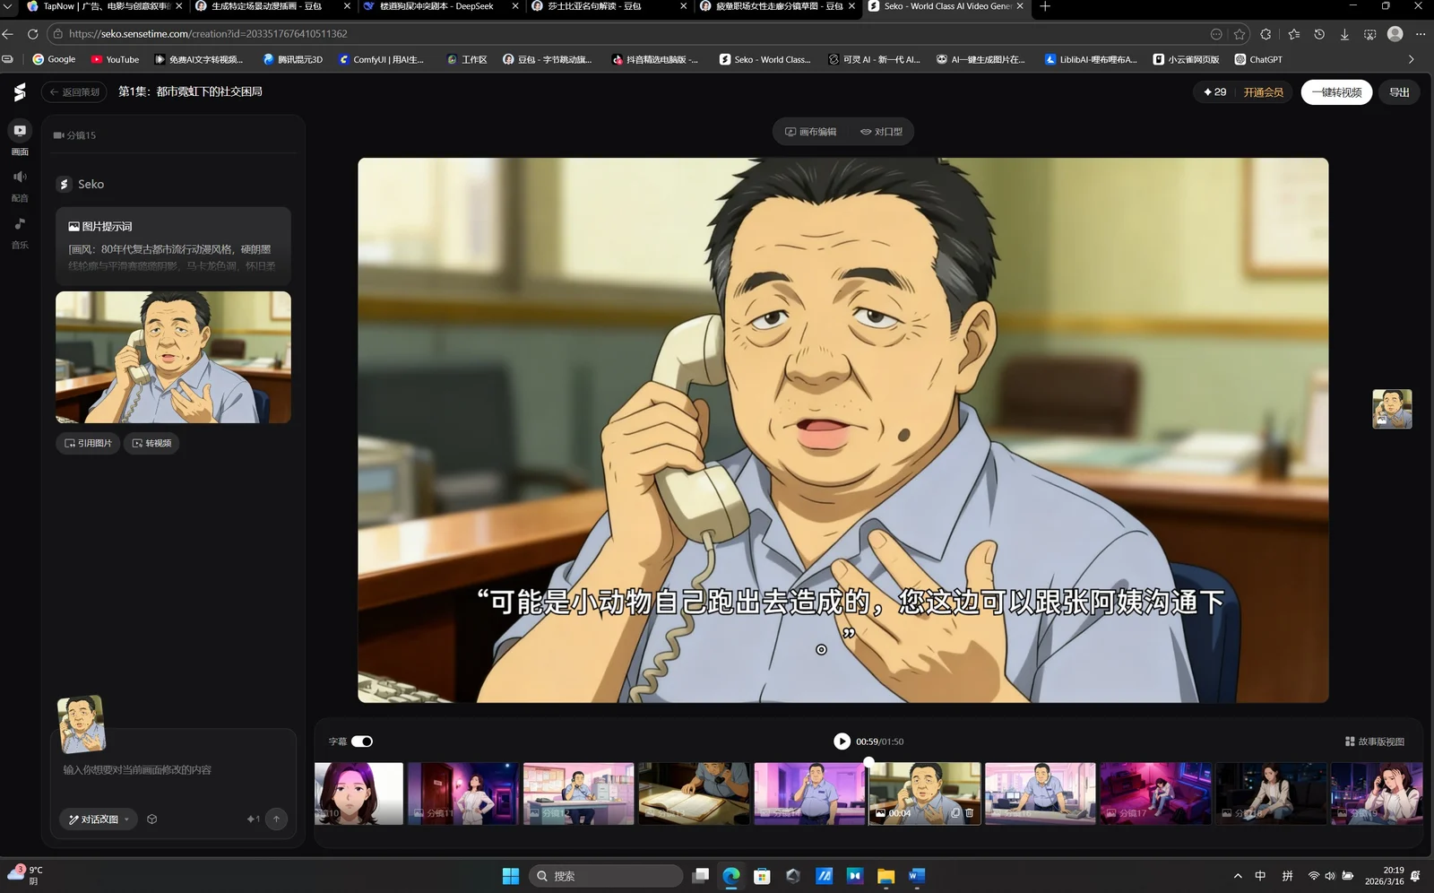Refresh the browser page
This screenshot has width=1434, height=893.
tap(33, 34)
